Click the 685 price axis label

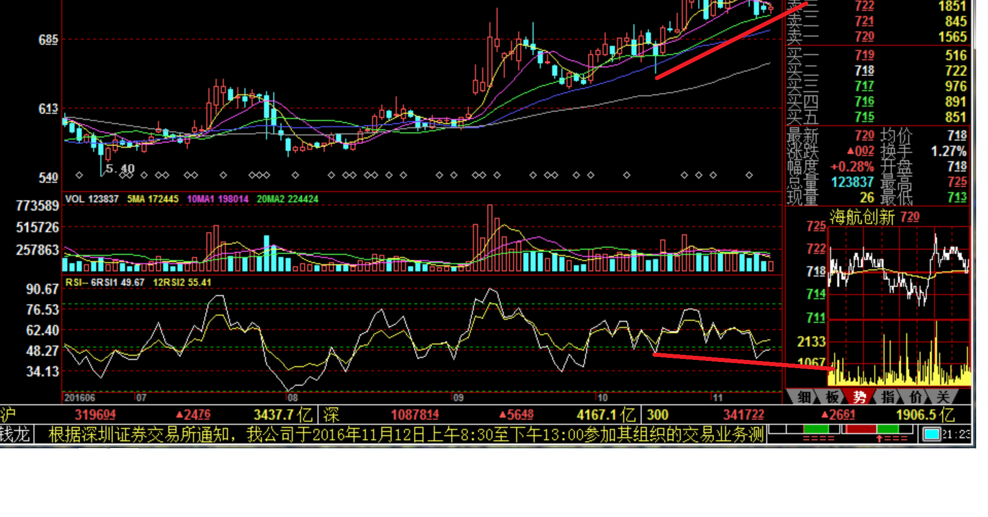(x=48, y=40)
